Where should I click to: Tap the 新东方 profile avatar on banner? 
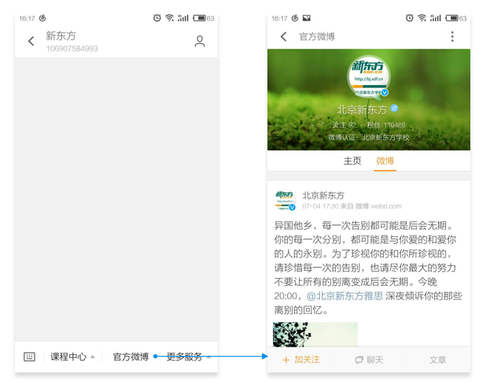(368, 76)
